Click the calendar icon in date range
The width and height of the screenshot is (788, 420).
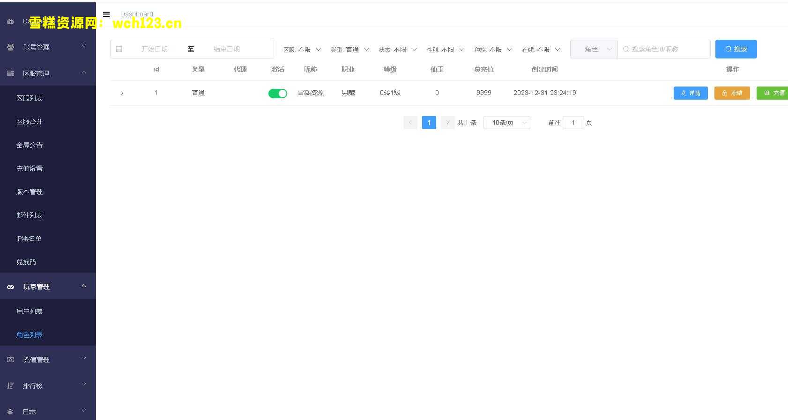[x=119, y=49]
